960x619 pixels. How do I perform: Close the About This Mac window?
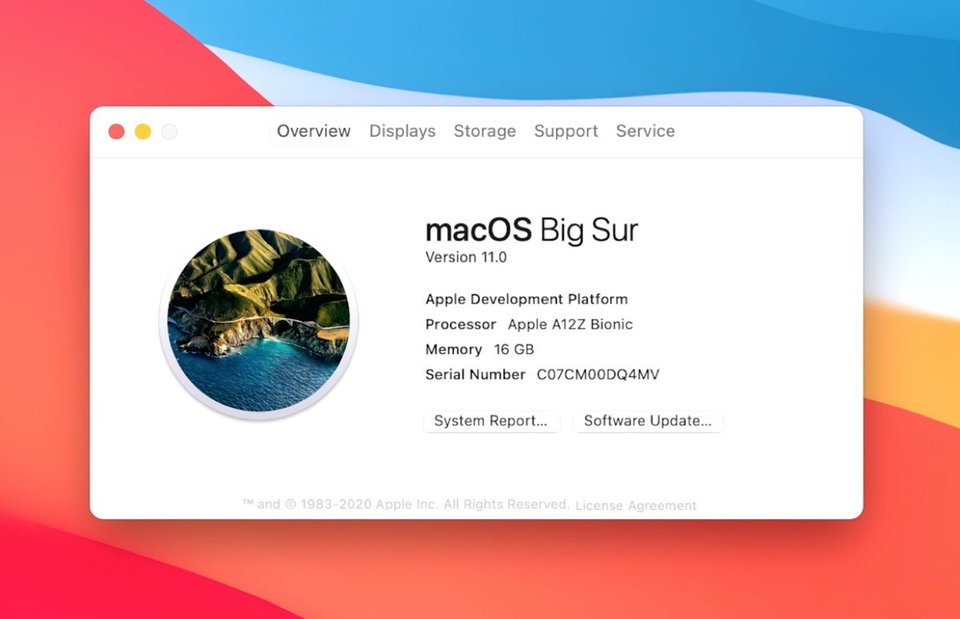pos(117,132)
